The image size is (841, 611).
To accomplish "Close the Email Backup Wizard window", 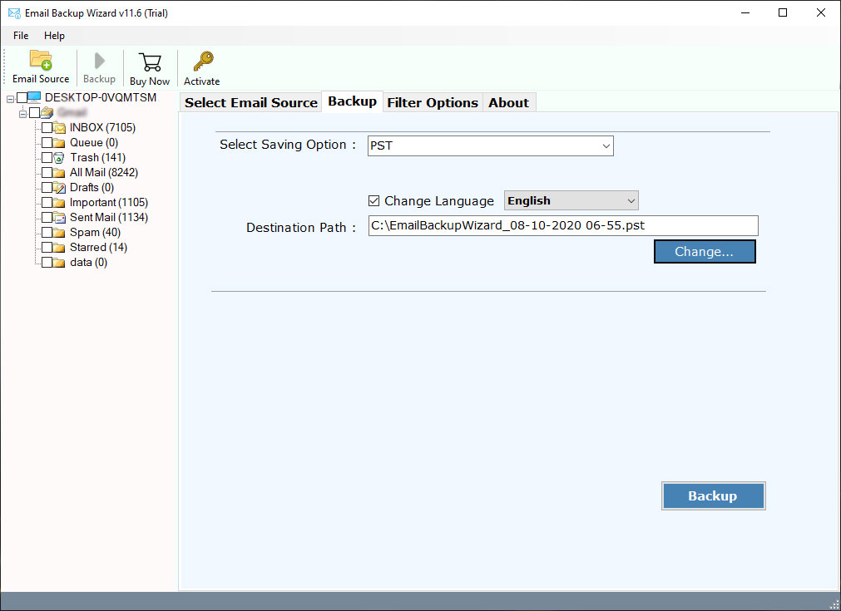I will [820, 12].
